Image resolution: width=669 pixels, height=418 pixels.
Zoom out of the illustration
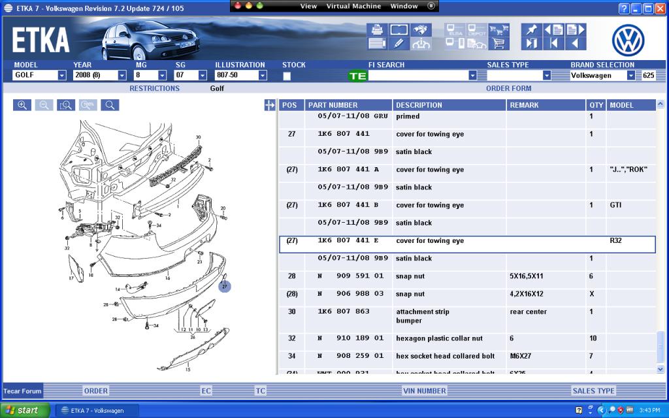44,105
